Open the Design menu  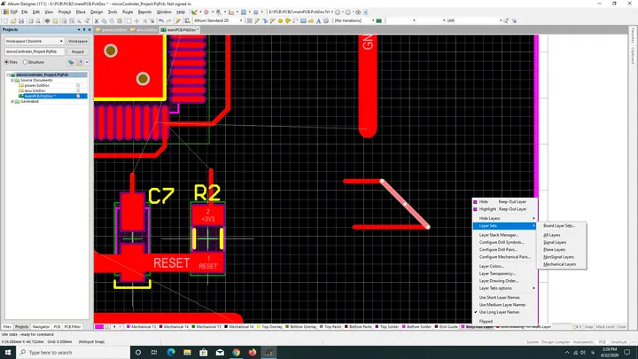pos(97,12)
